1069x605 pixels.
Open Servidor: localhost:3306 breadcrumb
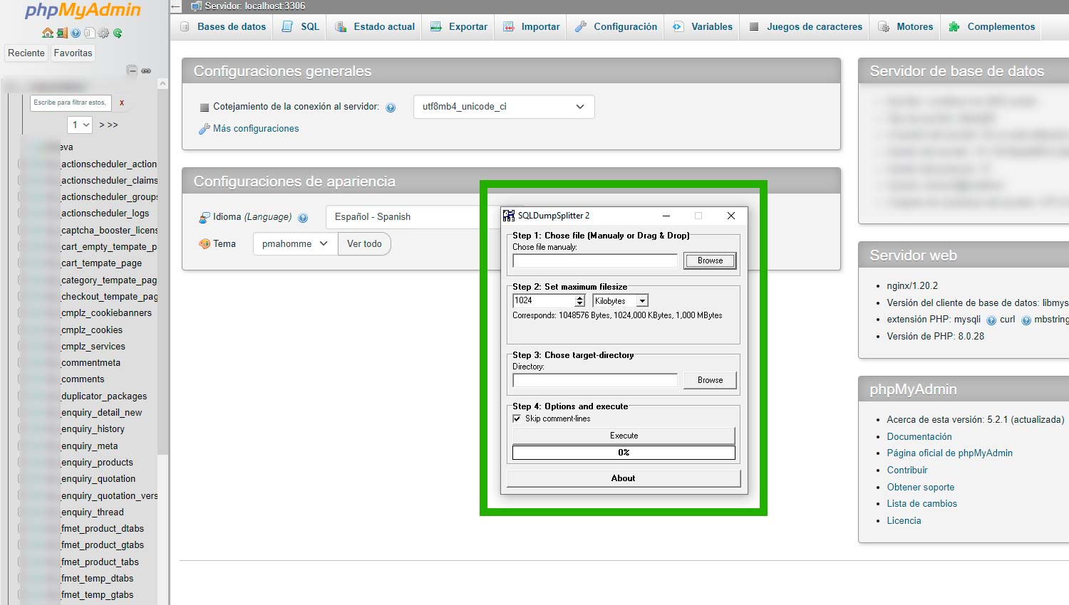pyautogui.click(x=254, y=6)
